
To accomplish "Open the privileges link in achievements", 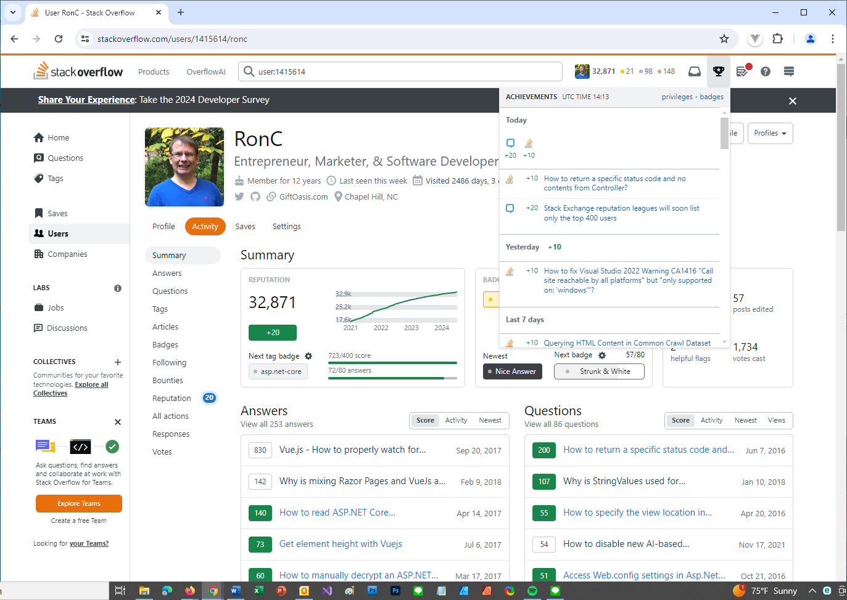I will pyautogui.click(x=677, y=97).
